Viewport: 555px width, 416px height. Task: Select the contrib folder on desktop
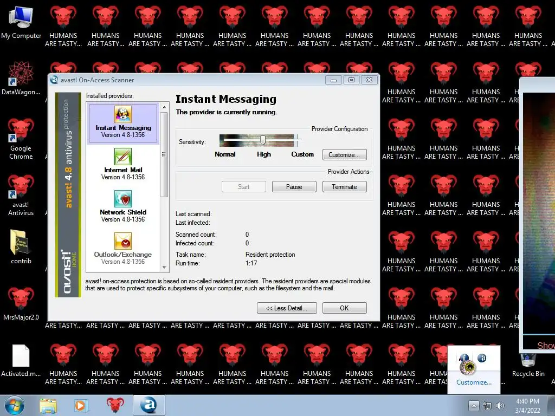[21, 247]
